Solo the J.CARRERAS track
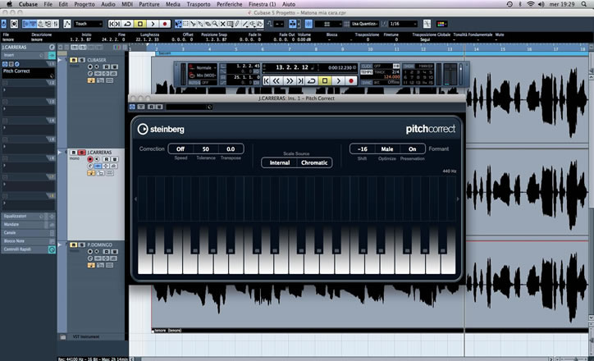The image size is (594, 361). (x=81, y=153)
